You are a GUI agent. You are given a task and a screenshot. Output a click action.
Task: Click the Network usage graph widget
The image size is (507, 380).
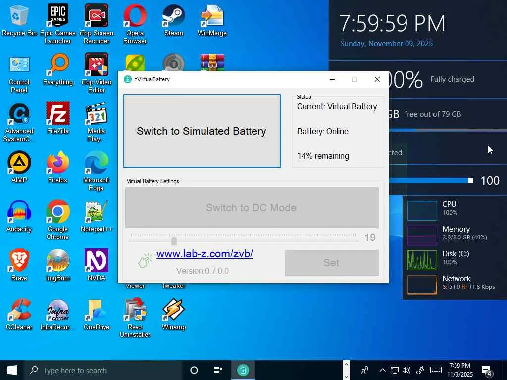(422, 285)
